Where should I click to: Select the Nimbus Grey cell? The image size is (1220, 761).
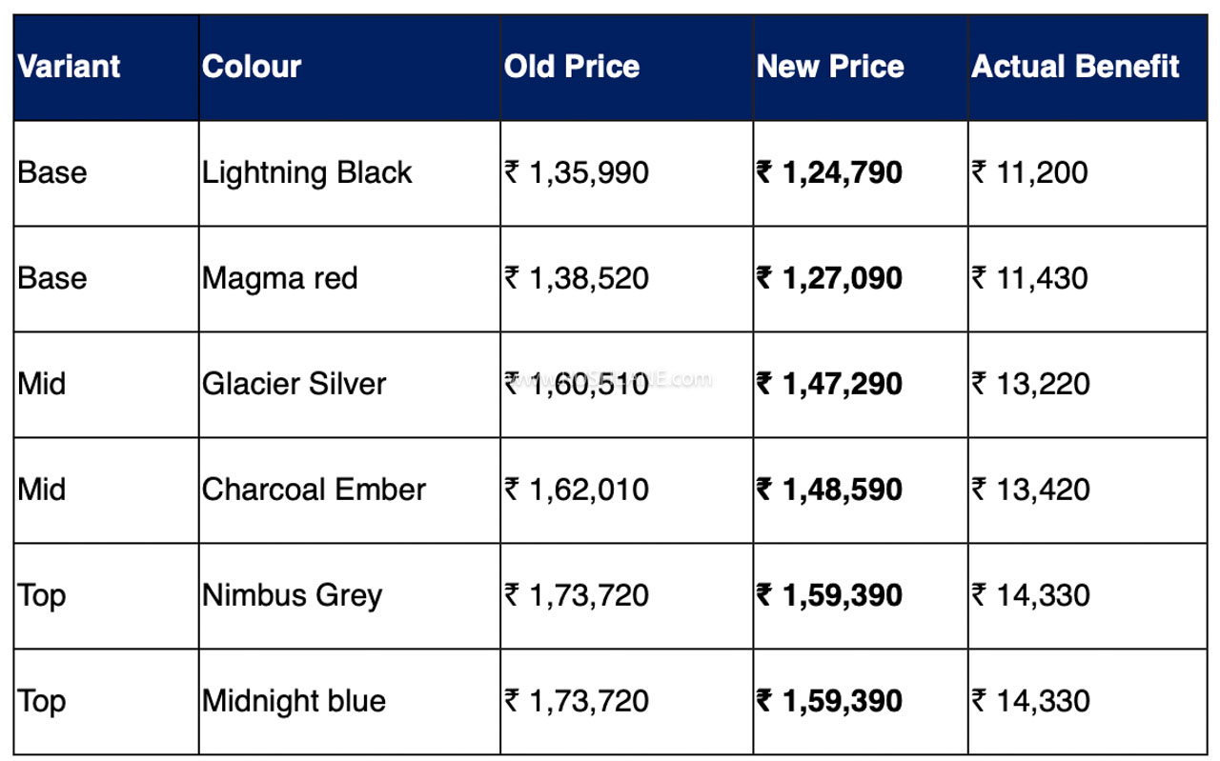[x=292, y=596]
